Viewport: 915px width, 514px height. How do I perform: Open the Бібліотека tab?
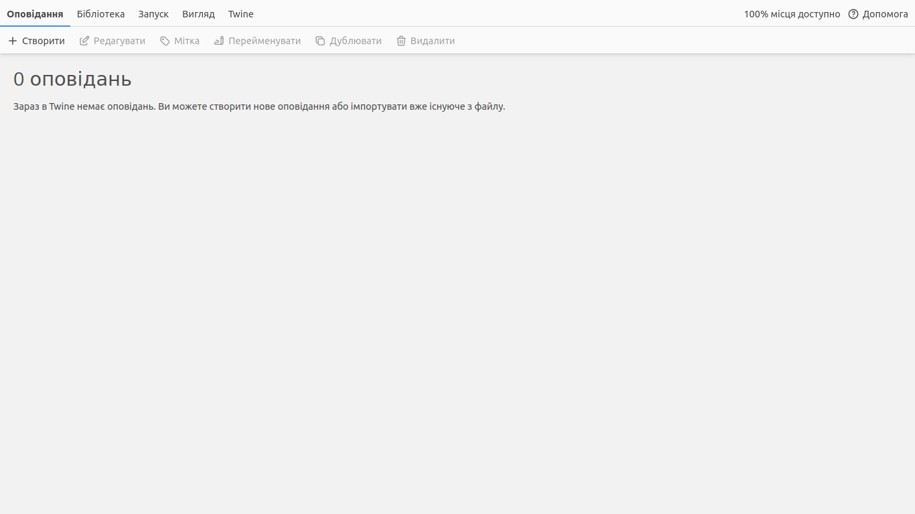pyautogui.click(x=100, y=14)
